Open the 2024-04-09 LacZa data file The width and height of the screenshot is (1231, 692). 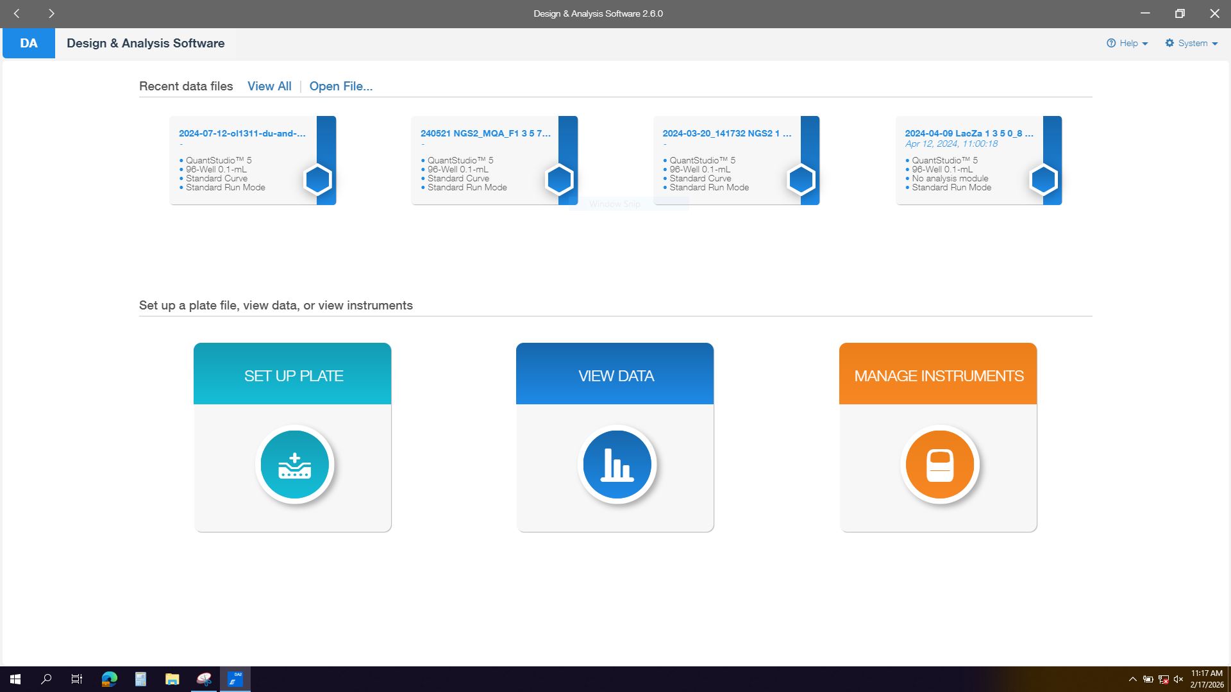pos(968,134)
